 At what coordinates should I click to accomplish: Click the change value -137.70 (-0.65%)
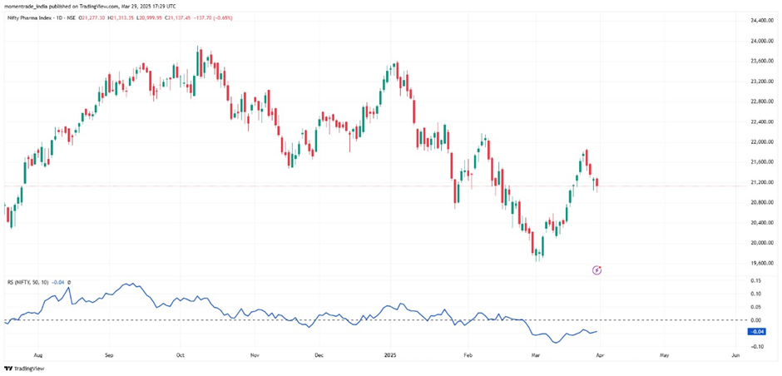(x=212, y=17)
